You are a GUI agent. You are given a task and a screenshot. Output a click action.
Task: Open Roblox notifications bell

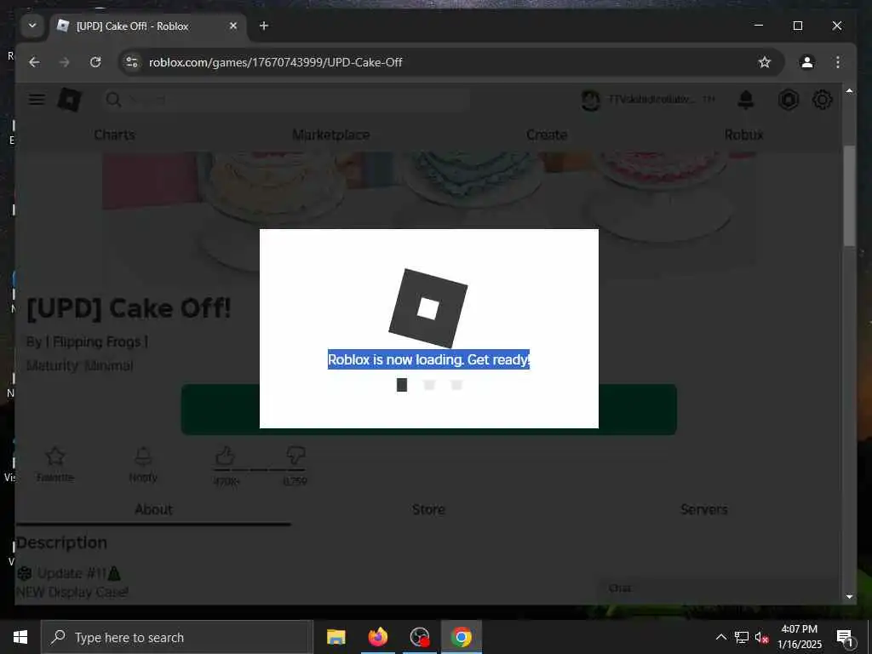coord(746,100)
